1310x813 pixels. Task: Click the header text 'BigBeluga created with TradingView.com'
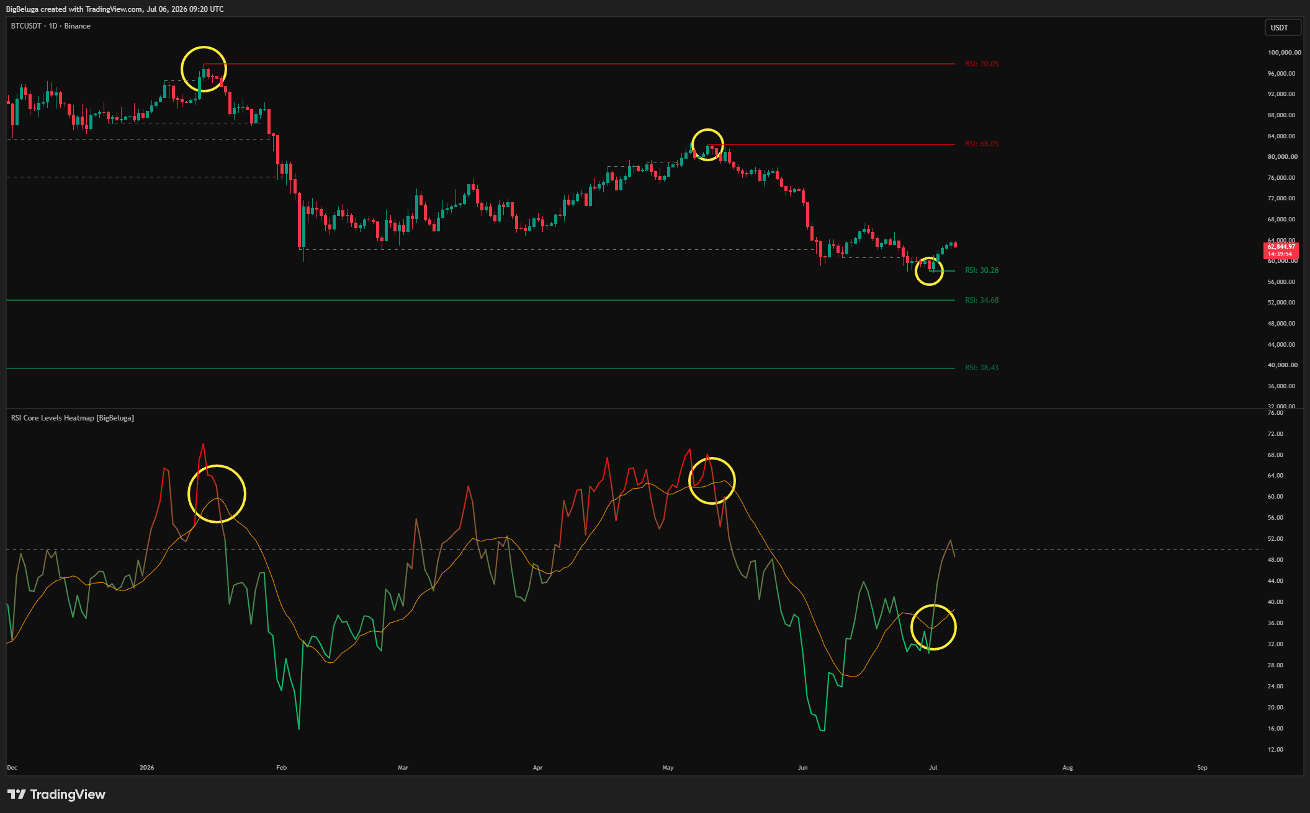click(x=74, y=9)
